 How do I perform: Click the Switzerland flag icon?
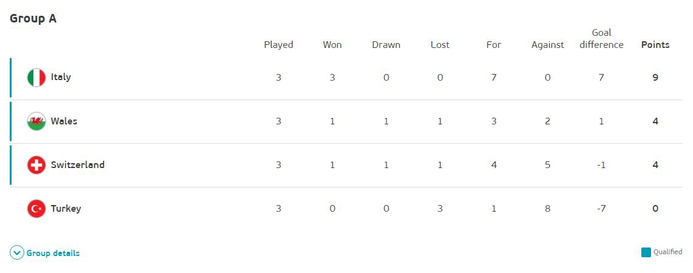tap(37, 165)
